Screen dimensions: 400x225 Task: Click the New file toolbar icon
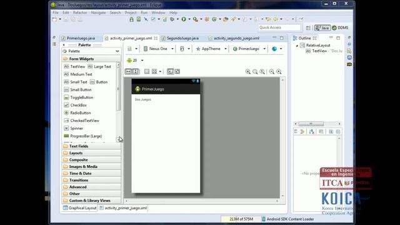tap(54, 19)
